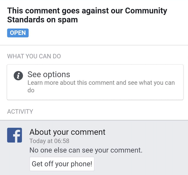Screen dimensions: 188x175
Task: Click '06:58' in the activity timestamp
Action: point(62,141)
